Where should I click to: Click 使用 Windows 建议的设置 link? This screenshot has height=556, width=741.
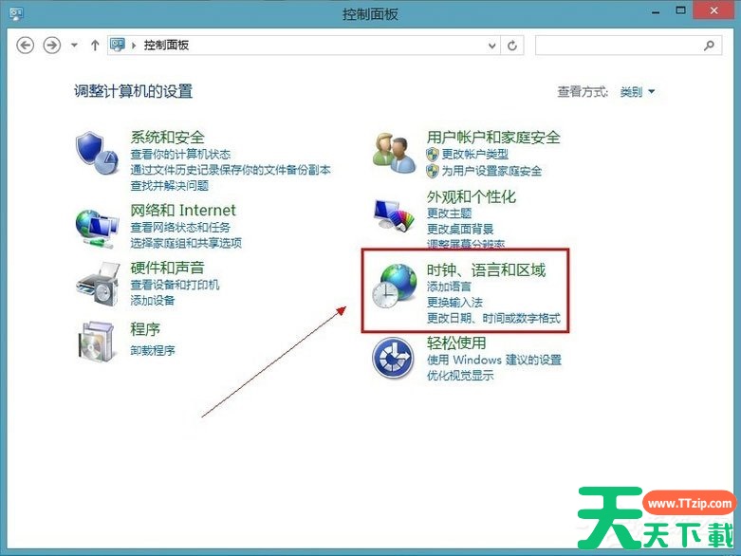coord(494,360)
